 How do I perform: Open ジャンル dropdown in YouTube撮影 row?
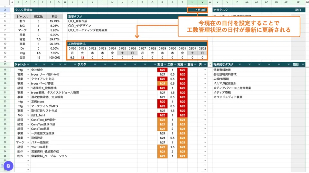(x=28, y=147)
